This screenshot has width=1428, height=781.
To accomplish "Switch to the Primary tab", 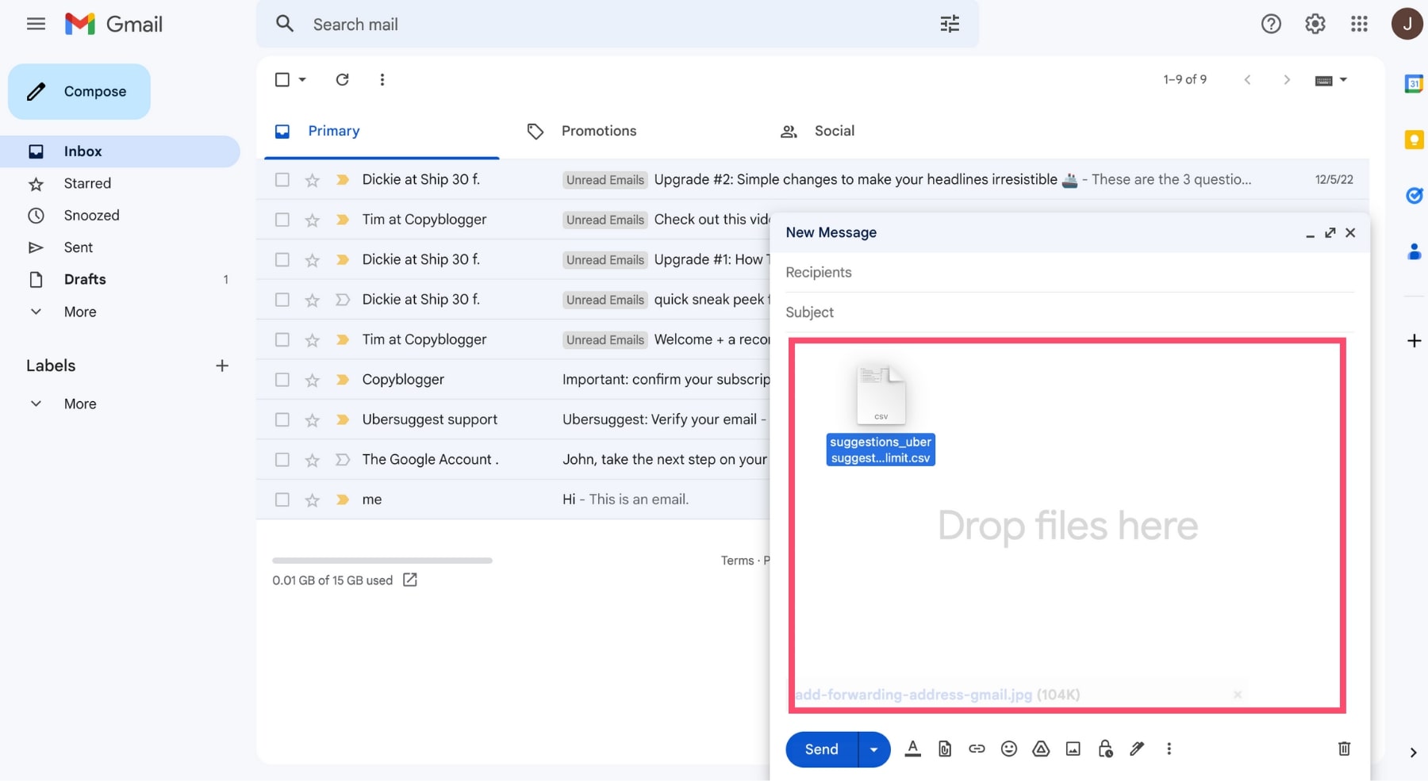I will click(382, 131).
